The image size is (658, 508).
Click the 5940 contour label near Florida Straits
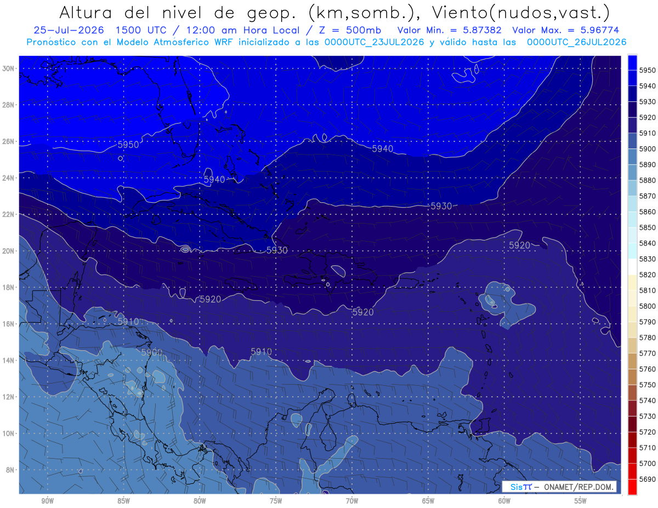tap(214, 179)
